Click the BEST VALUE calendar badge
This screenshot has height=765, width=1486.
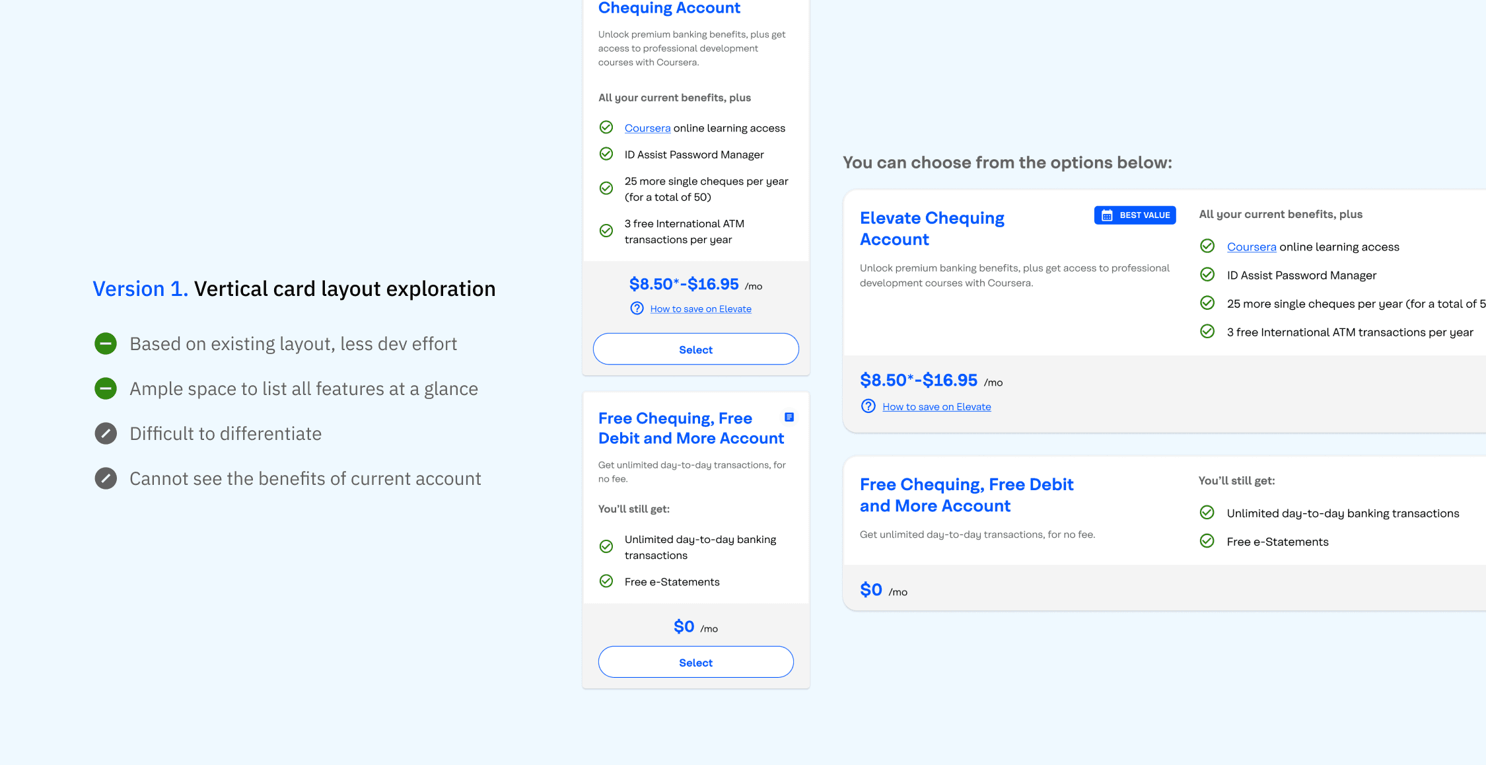tap(1135, 215)
